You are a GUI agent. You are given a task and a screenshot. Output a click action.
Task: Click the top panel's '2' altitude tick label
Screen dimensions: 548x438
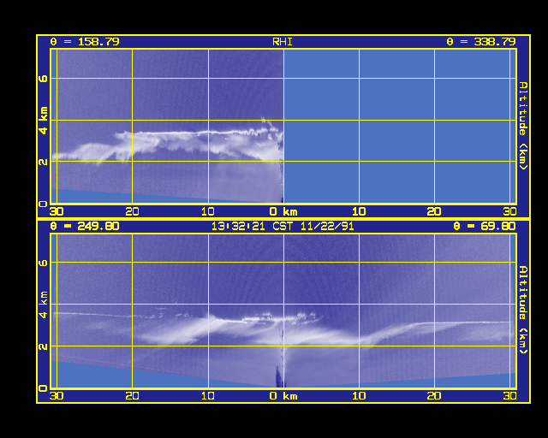(43, 162)
